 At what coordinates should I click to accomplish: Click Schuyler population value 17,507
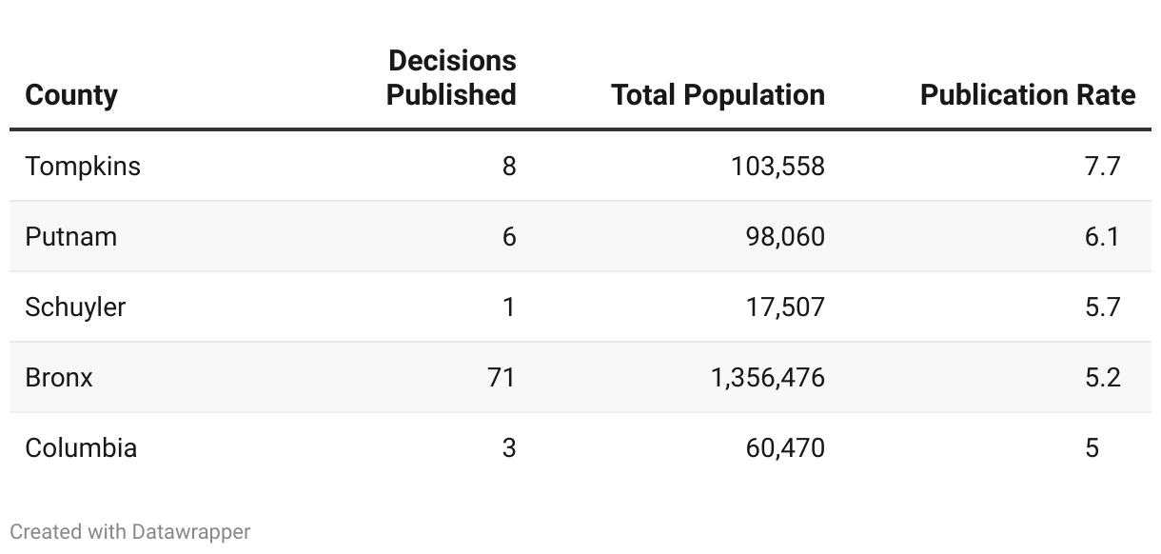pos(785,307)
